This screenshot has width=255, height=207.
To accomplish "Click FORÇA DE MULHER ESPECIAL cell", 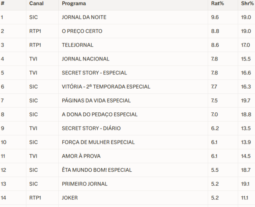I will pyautogui.click(x=98, y=142).
